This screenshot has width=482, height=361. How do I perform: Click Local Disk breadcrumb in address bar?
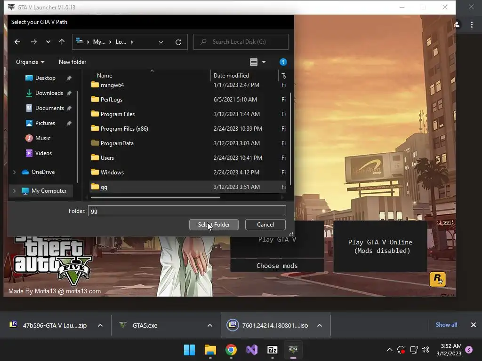(x=121, y=42)
